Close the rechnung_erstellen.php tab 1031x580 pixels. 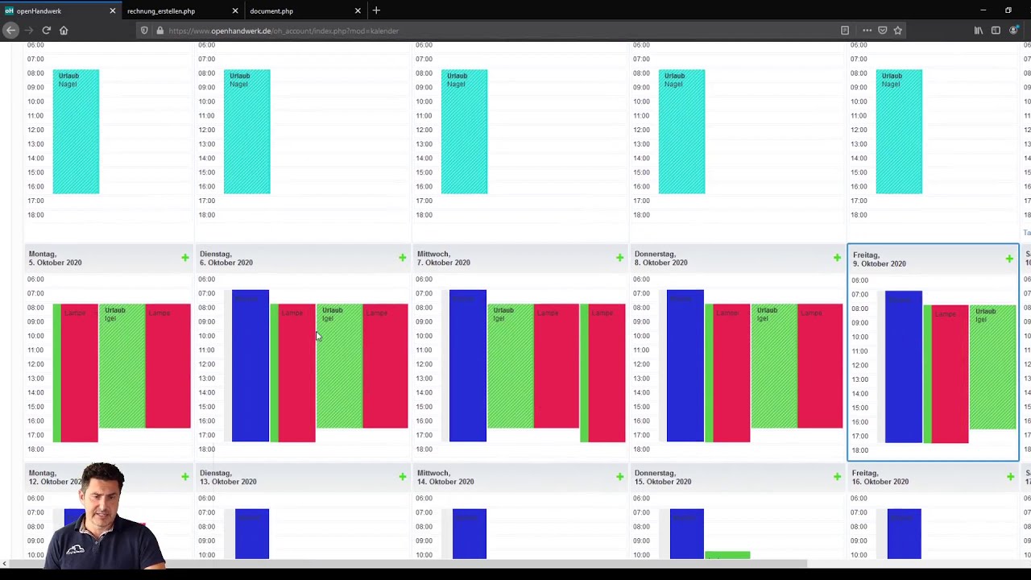(x=235, y=11)
